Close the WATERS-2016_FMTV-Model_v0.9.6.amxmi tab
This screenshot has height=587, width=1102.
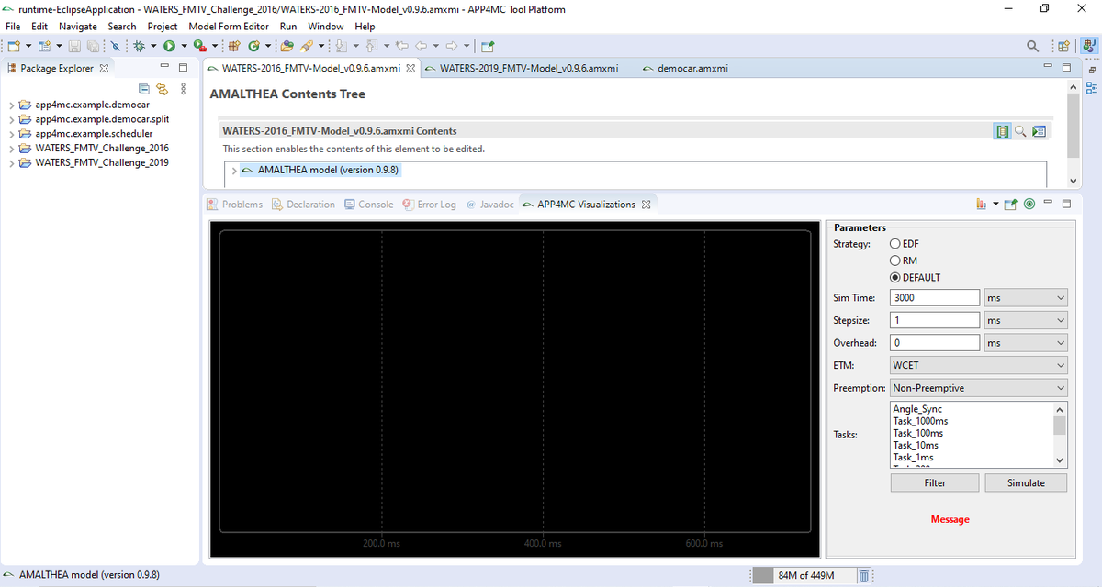pos(410,69)
